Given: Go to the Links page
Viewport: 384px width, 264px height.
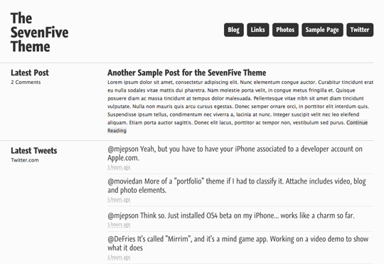Looking at the screenshot, I should click(258, 30).
